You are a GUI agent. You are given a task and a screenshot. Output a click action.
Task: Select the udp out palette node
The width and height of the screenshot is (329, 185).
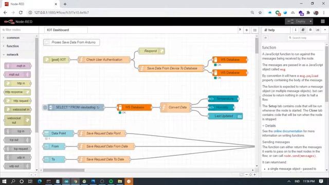pyautogui.click(x=17, y=166)
